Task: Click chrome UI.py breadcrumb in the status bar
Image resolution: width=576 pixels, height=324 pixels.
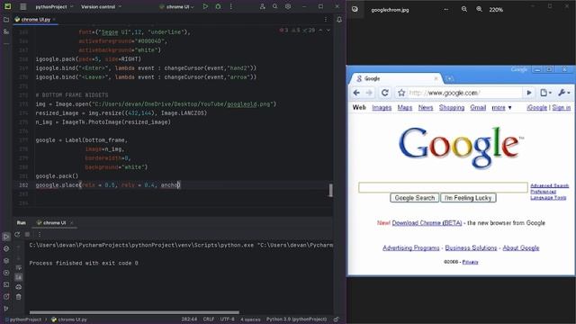Action: coord(69,319)
